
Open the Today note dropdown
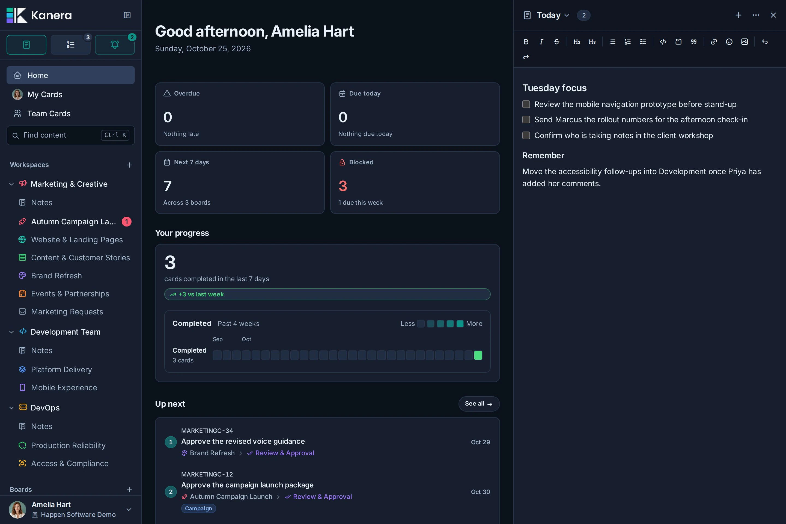[x=553, y=15]
